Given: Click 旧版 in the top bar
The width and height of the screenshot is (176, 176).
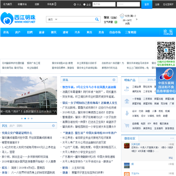Looking at the screenshot, I should click(x=37, y=4).
